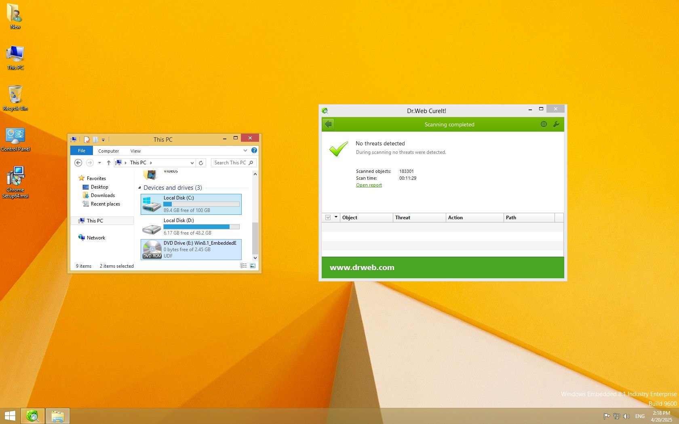Click Dr.Web CureIt taskbar button

pyautogui.click(x=32, y=416)
